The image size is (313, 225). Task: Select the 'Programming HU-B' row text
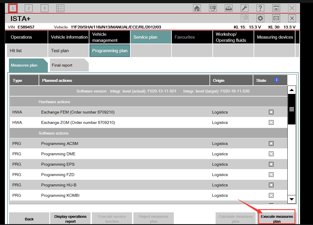(59, 185)
